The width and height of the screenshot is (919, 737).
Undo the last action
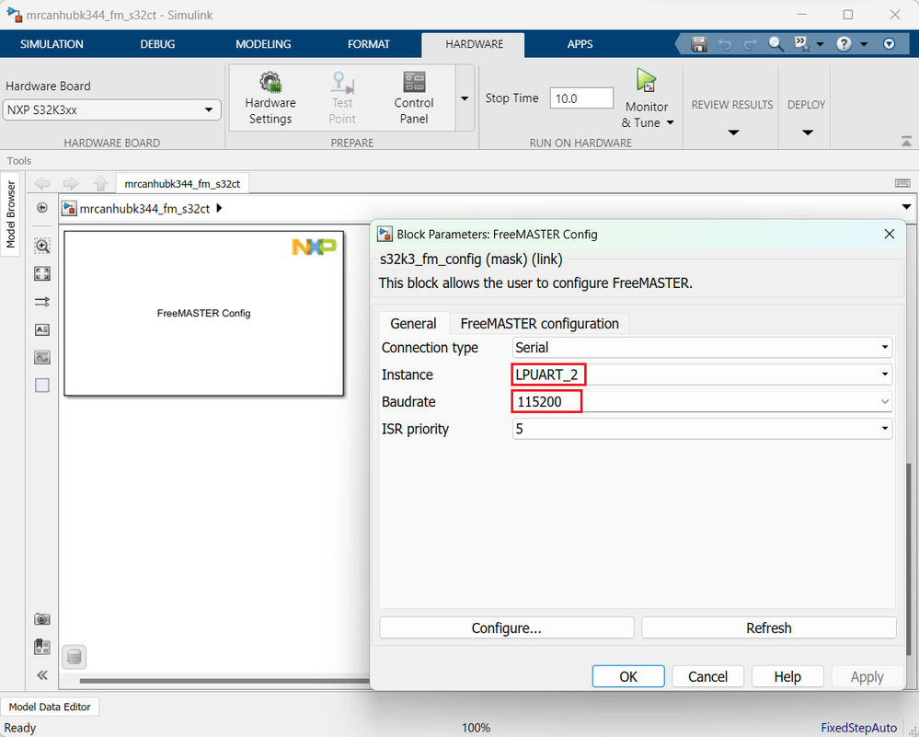point(725,44)
